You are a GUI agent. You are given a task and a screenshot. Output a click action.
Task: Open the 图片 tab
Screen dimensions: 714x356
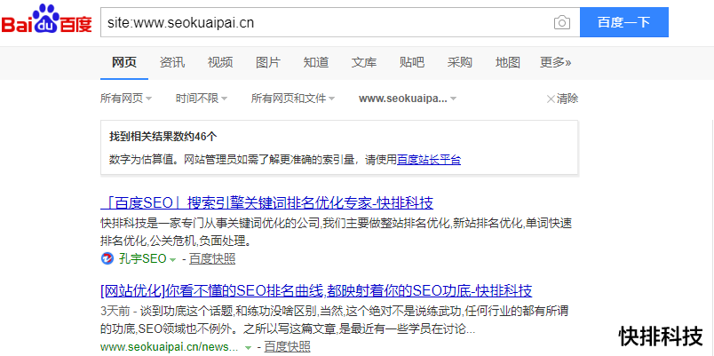click(268, 62)
